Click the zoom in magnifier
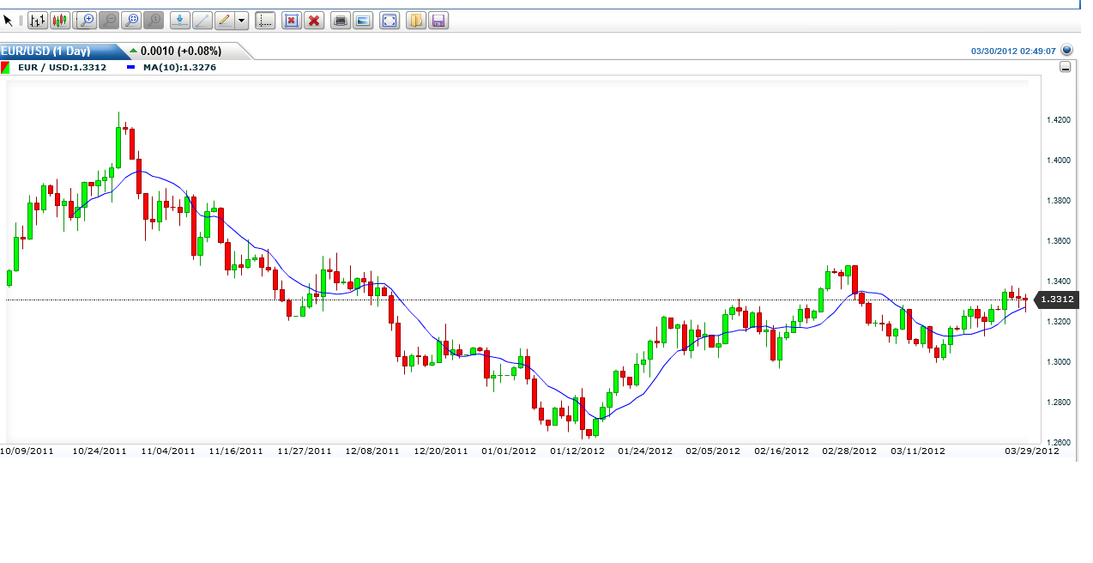Image resolution: width=1093 pixels, height=563 pixels. click(85, 20)
